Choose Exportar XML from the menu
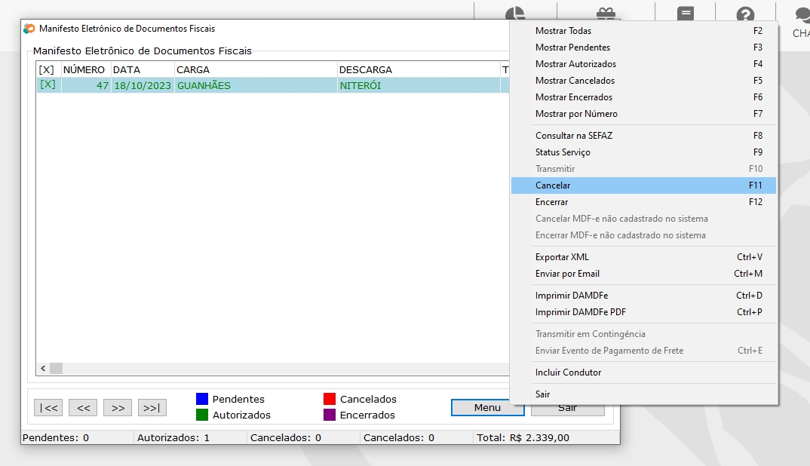This screenshot has width=810, height=466. (643, 257)
